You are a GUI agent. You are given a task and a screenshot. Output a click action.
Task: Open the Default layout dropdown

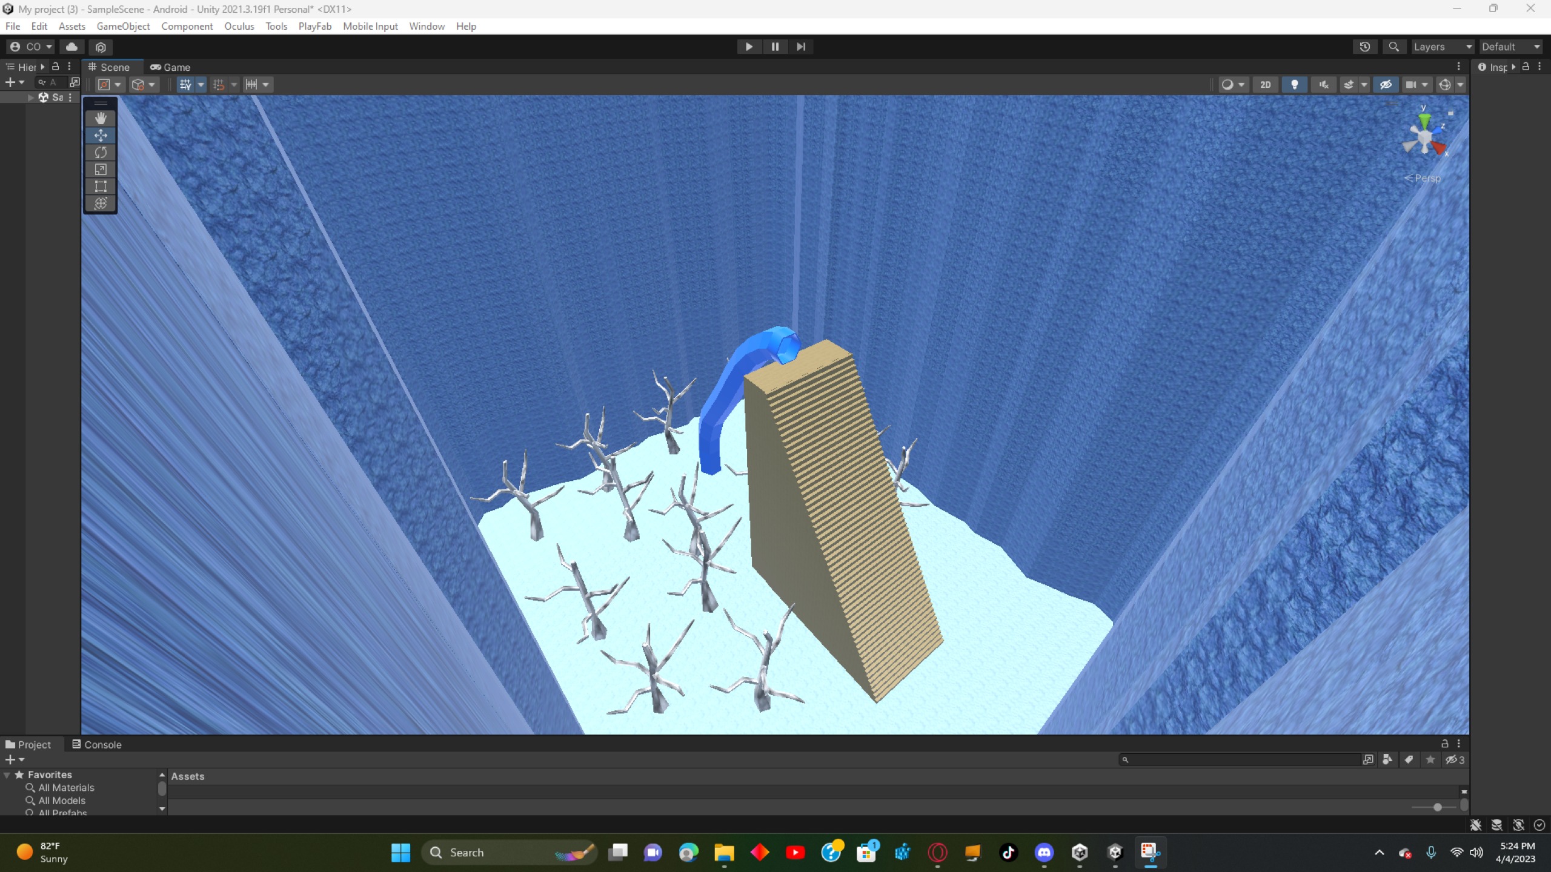[1510, 47]
